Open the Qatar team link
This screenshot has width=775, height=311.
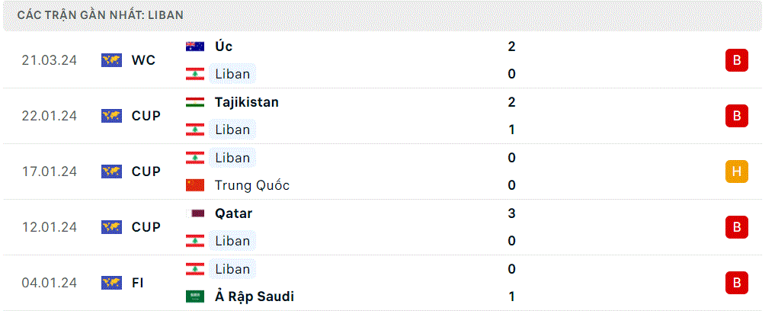pyautogui.click(x=233, y=213)
